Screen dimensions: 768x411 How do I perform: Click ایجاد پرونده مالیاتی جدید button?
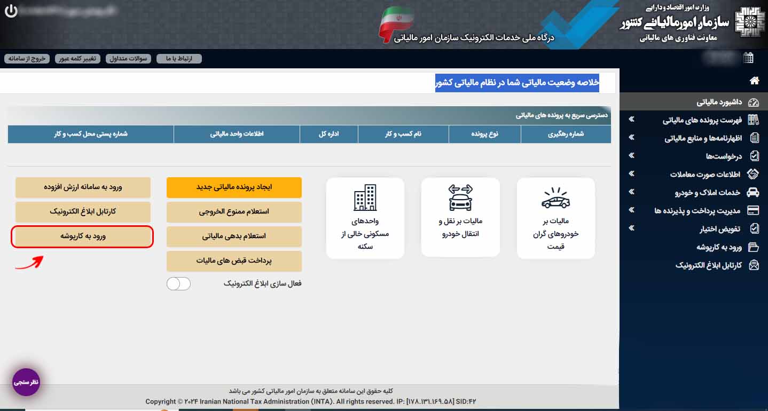click(x=234, y=187)
